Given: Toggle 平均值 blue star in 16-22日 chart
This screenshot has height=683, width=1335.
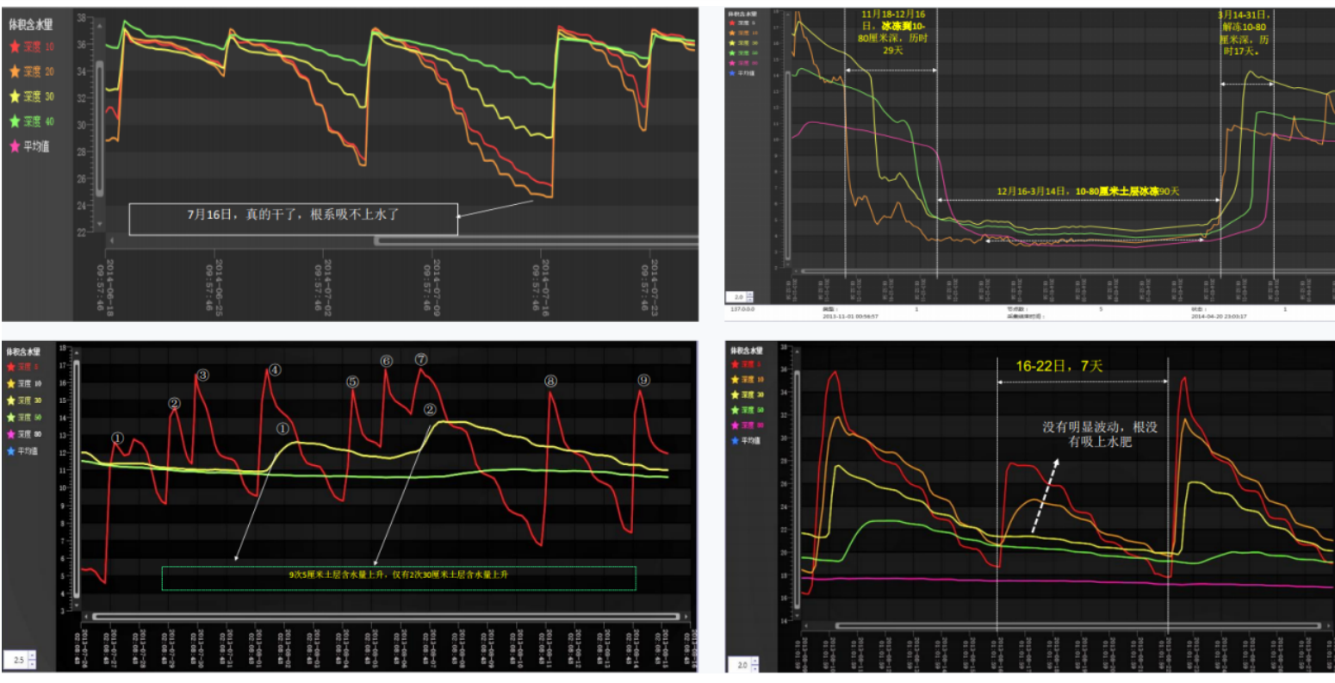Looking at the screenshot, I should pyautogui.click(x=735, y=440).
